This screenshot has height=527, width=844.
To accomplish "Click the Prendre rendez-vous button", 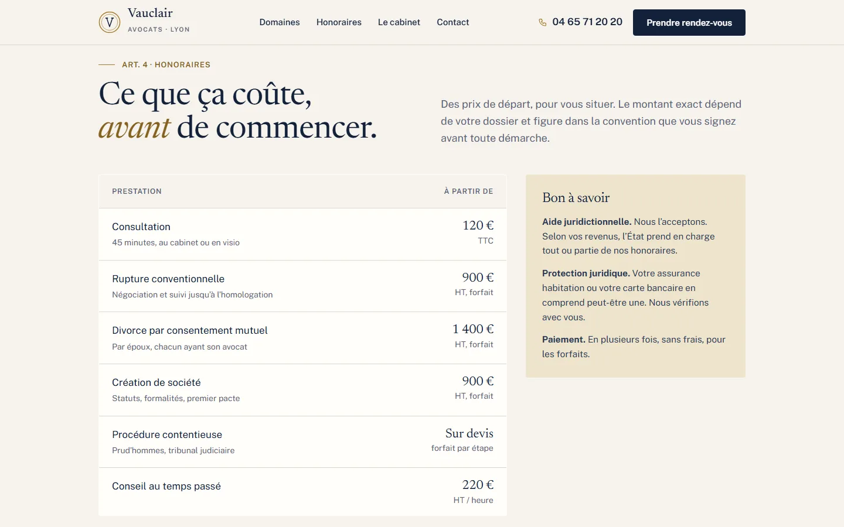I will [x=689, y=22].
